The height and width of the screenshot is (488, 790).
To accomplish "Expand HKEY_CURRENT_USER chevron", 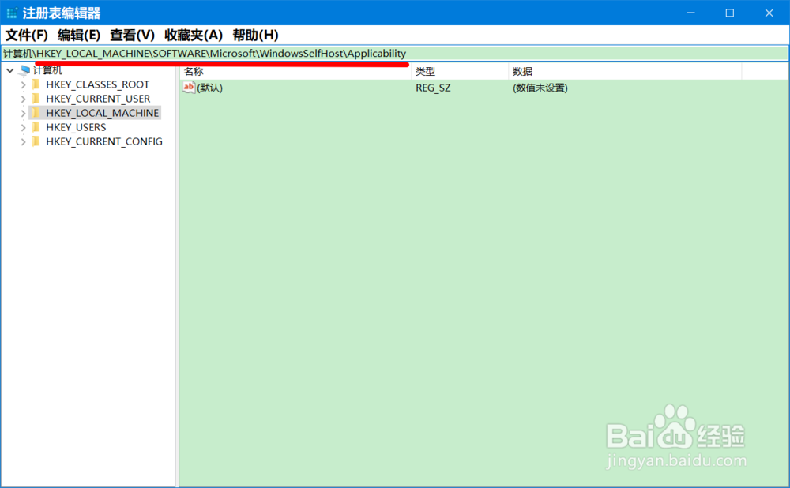I will point(23,99).
